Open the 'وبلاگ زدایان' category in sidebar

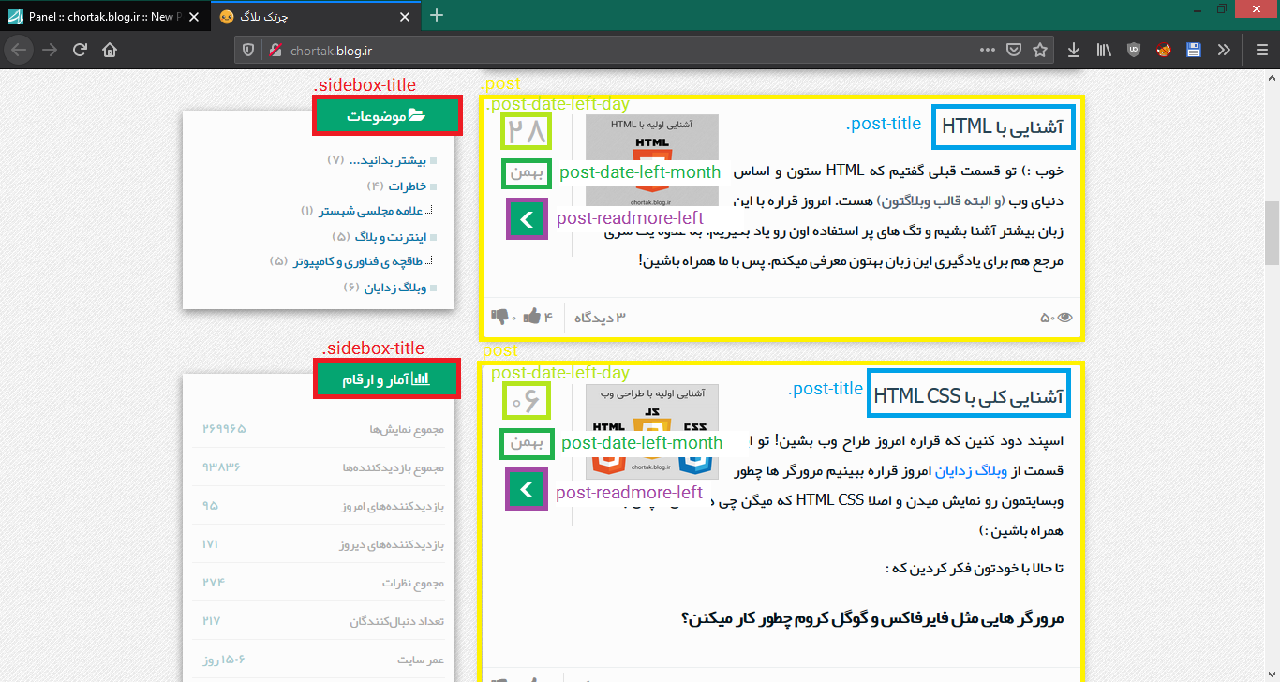click(384, 288)
